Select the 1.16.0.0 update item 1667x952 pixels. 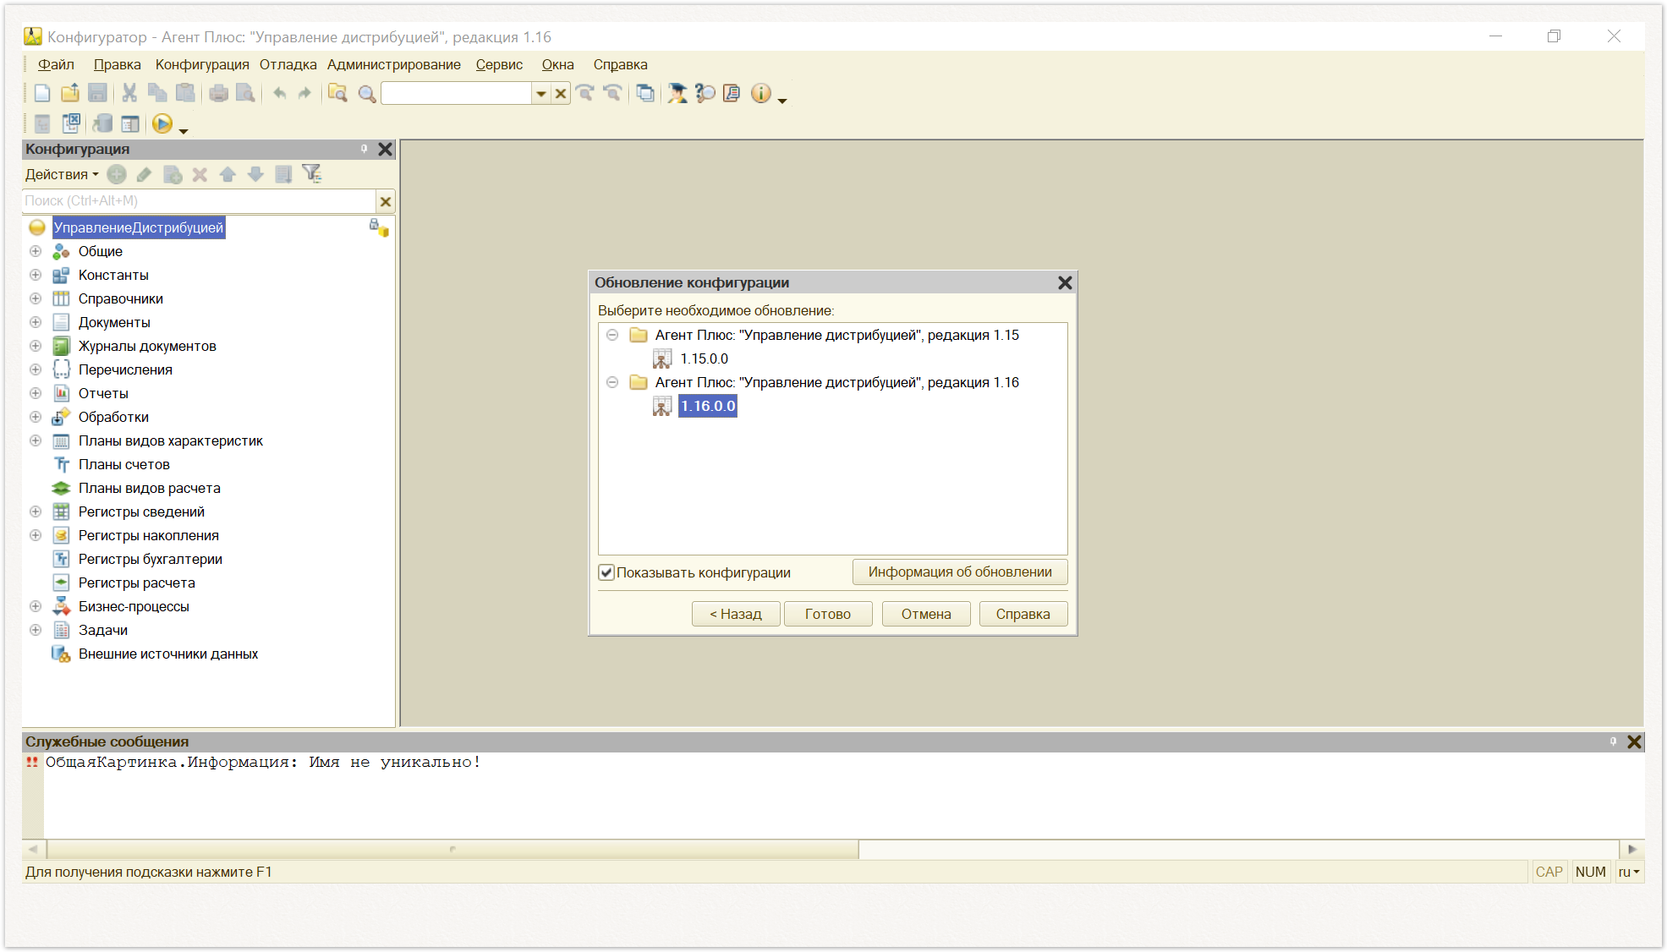click(x=708, y=406)
